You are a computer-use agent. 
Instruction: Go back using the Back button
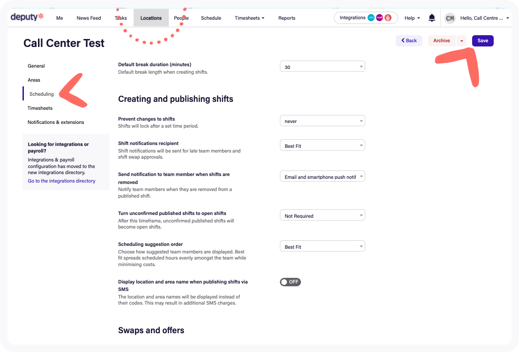[409, 41]
